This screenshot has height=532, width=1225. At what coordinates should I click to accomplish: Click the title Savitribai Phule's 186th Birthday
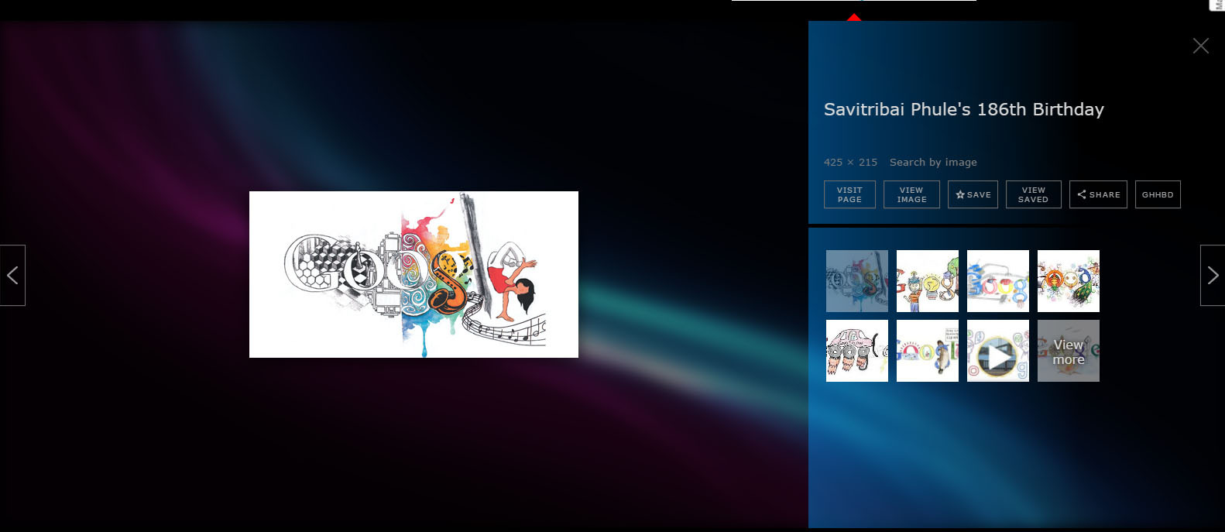pyautogui.click(x=964, y=109)
